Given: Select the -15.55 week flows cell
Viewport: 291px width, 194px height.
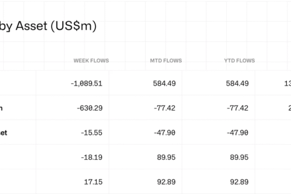Looking at the screenshot, I should click(x=92, y=132).
